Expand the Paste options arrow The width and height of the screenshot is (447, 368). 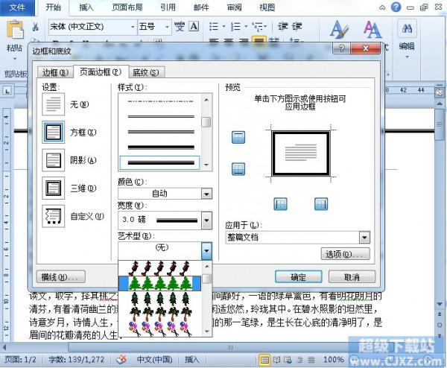15,58
